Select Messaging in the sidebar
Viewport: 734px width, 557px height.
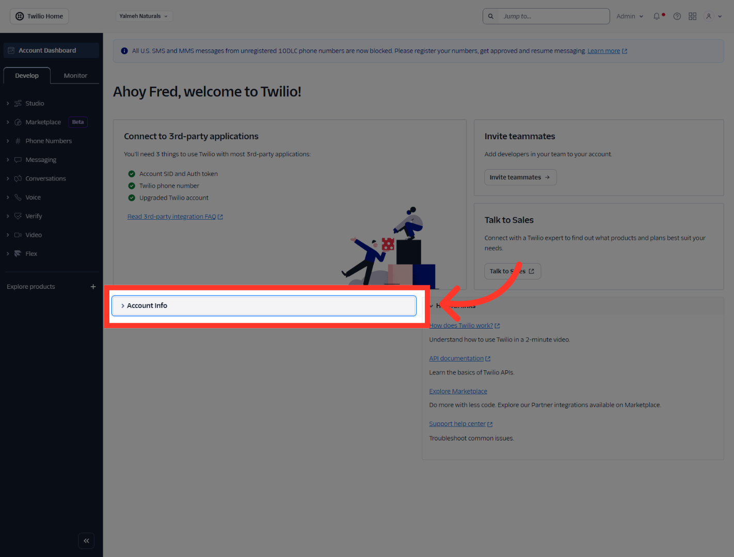(x=41, y=160)
